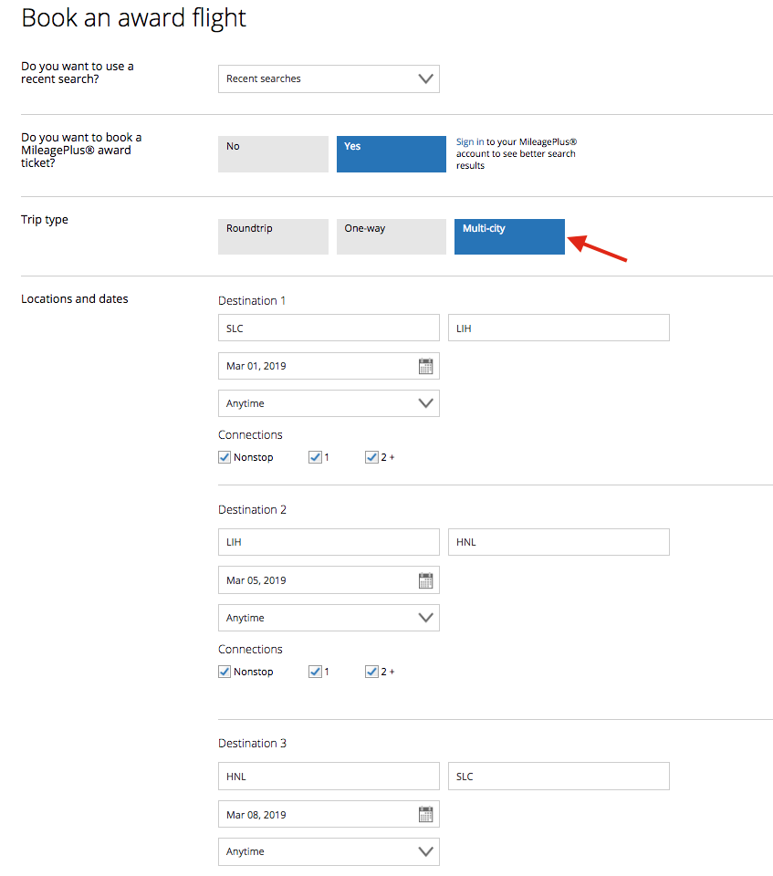
Task: Switch to the One-way trip type
Action: [391, 236]
